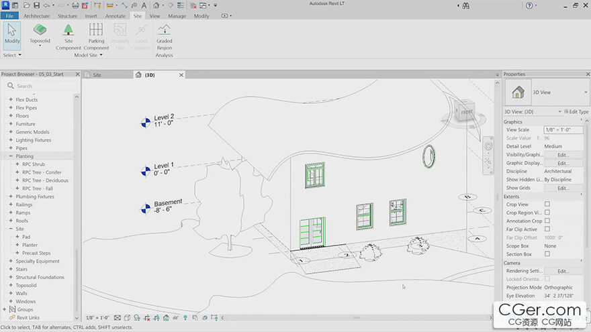Check the Section Box checkbox

[x=547, y=254]
